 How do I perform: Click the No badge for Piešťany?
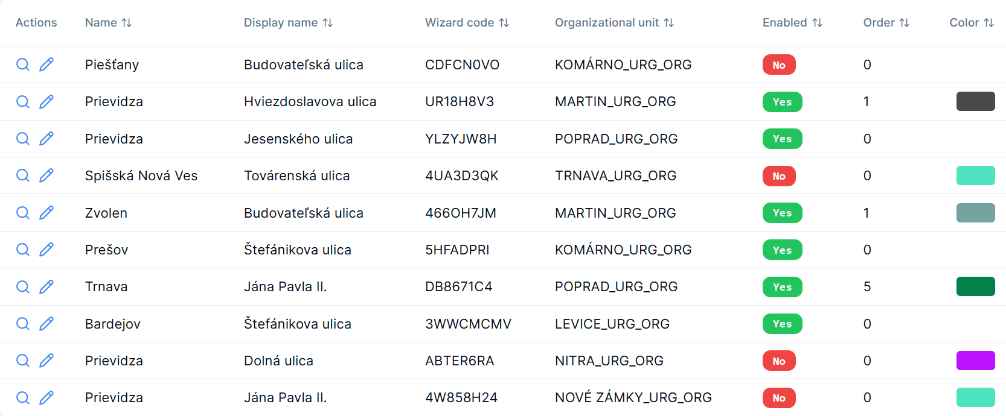tap(779, 65)
